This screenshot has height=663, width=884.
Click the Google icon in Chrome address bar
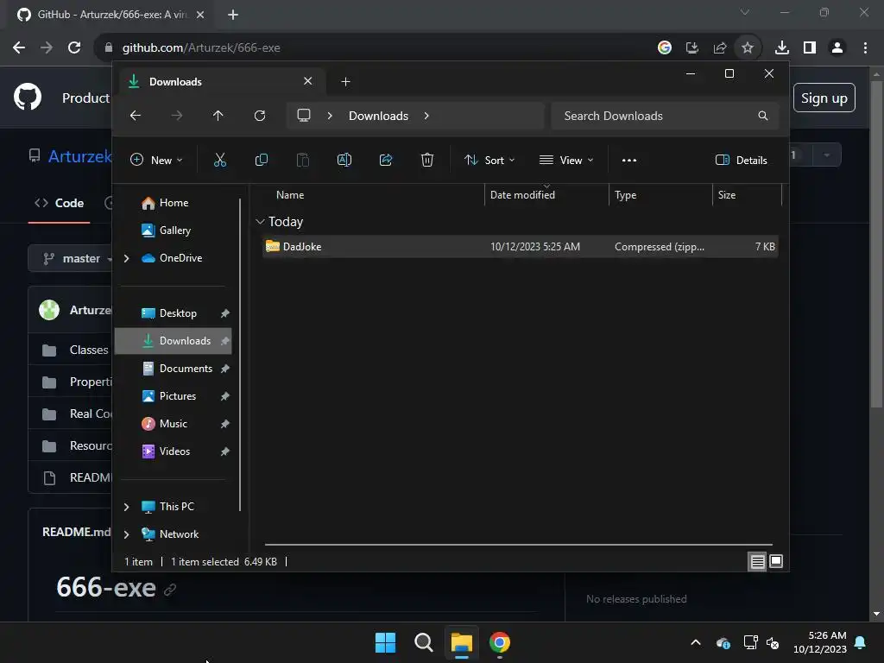pyautogui.click(x=665, y=48)
